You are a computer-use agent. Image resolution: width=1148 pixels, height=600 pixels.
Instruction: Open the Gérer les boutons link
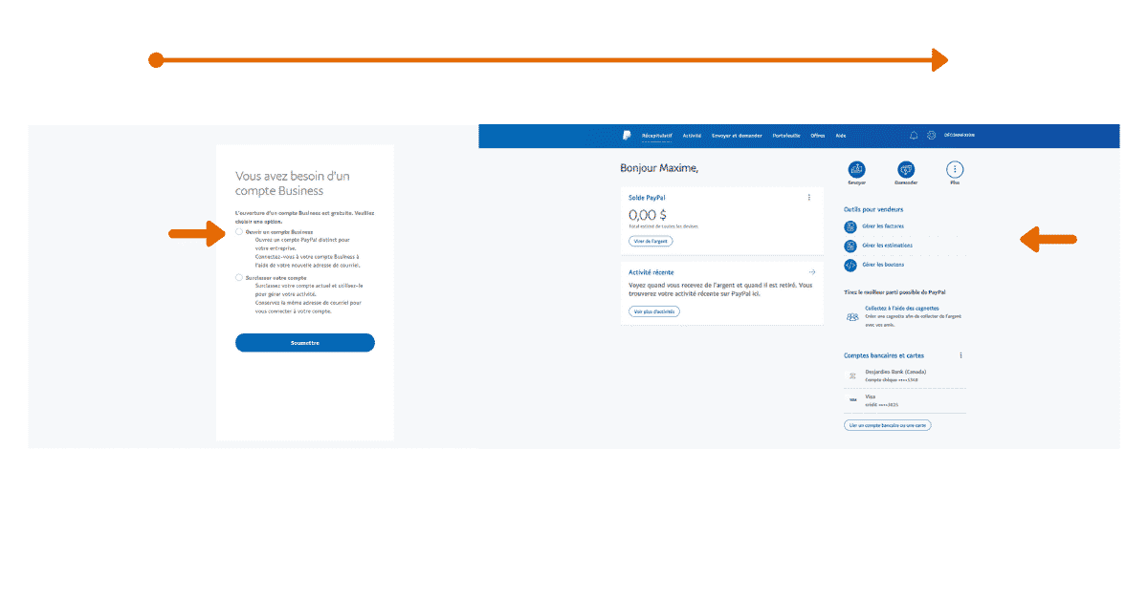click(x=882, y=265)
